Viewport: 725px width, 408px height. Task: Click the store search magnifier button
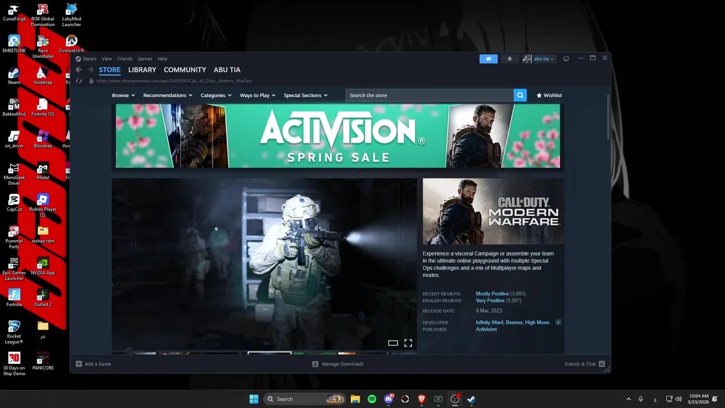pos(520,95)
